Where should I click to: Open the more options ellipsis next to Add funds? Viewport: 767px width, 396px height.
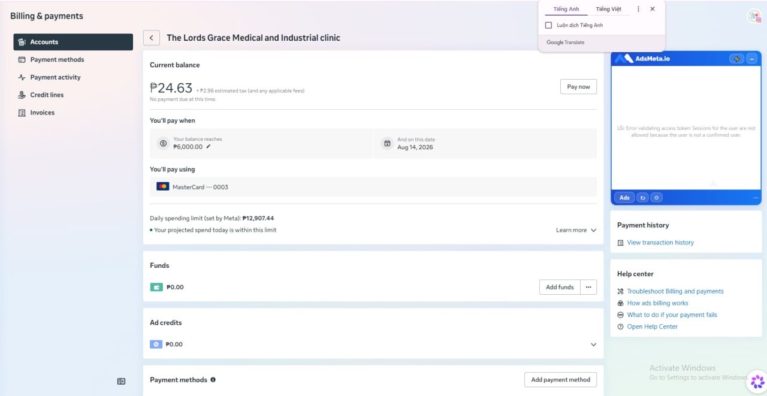pos(588,287)
